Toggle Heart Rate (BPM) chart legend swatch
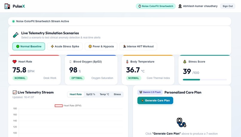The width and height of the screenshot is (241, 137). coord(59,106)
